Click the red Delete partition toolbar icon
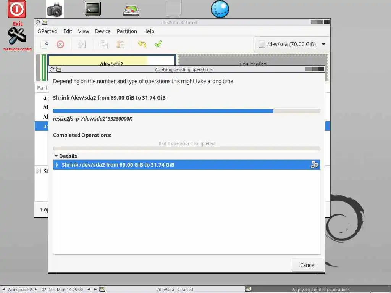The width and height of the screenshot is (391, 293). click(60, 44)
